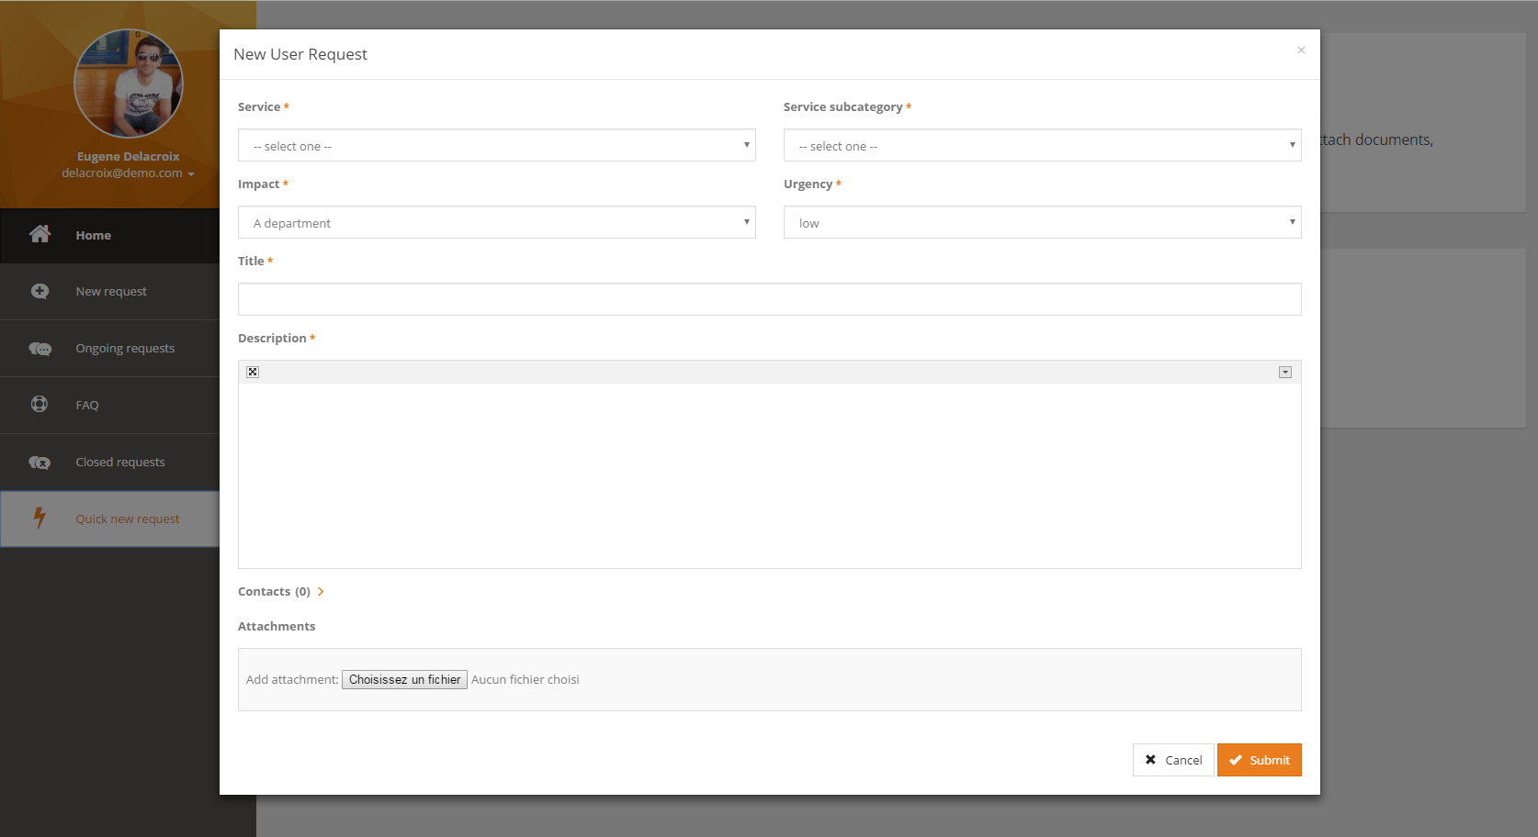
Task: Select Ongoing requests menu item
Action: [125, 349]
